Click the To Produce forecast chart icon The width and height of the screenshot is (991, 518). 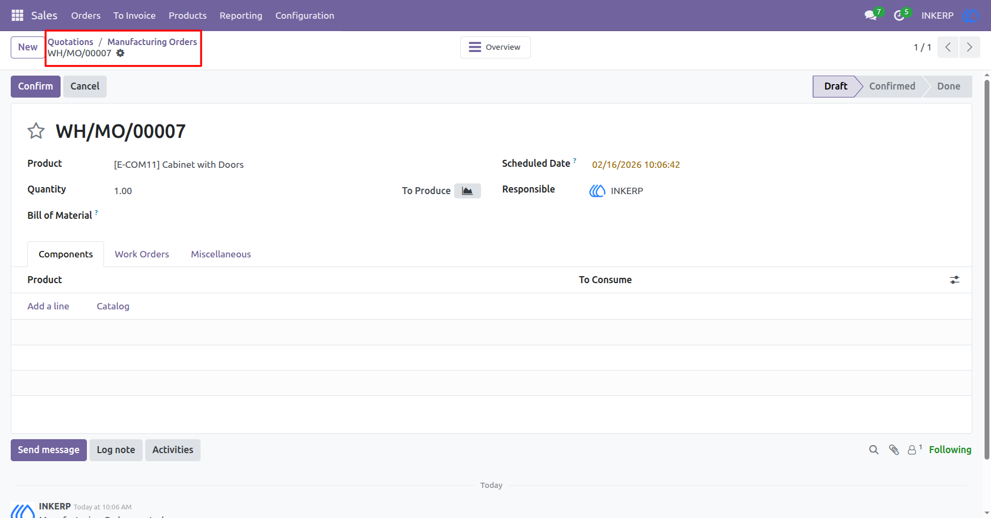[x=468, y=191]
